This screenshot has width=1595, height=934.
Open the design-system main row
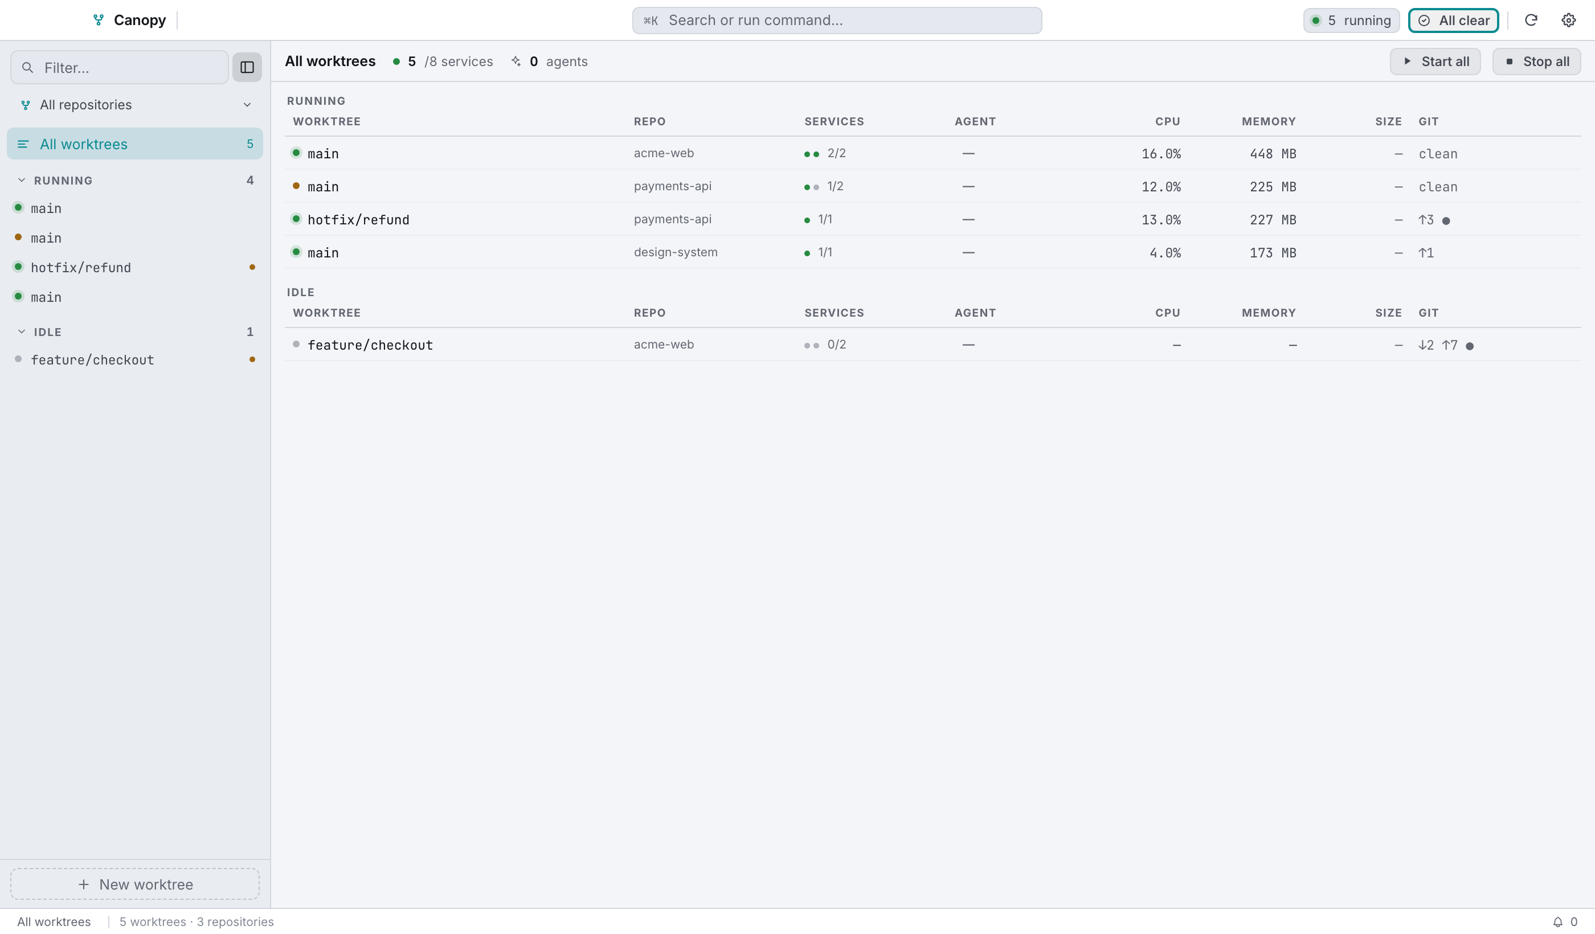(933, 252)
